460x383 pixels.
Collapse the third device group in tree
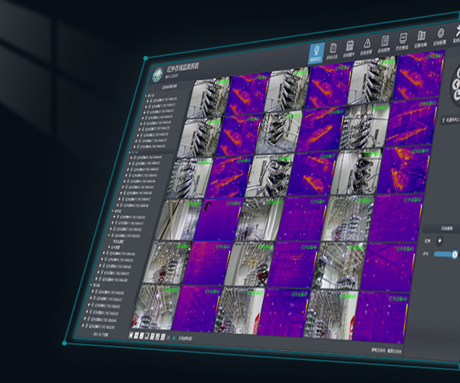coord(113,211)
